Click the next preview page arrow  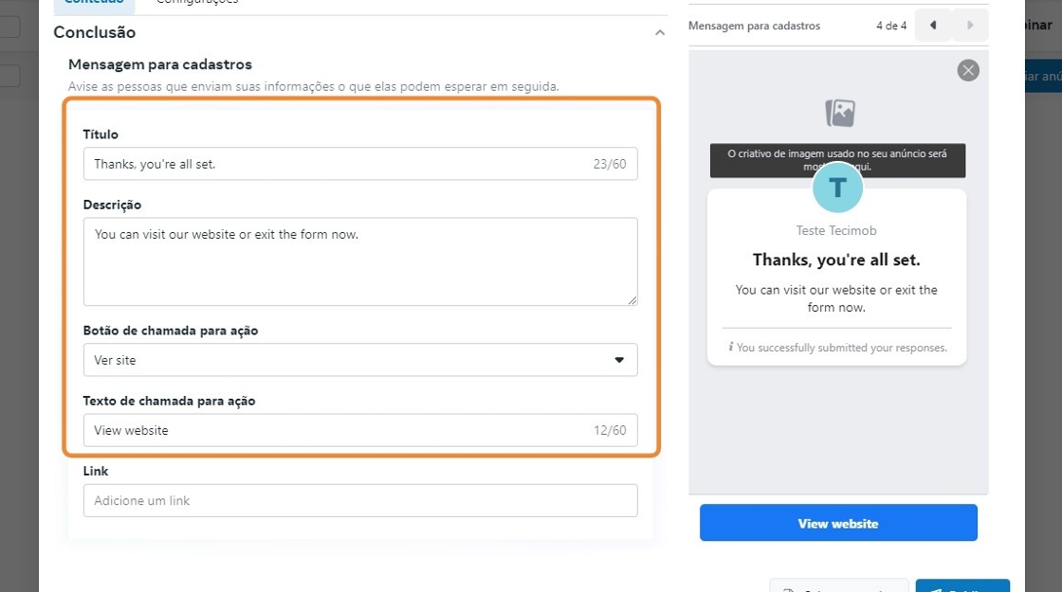pos(970,26)
